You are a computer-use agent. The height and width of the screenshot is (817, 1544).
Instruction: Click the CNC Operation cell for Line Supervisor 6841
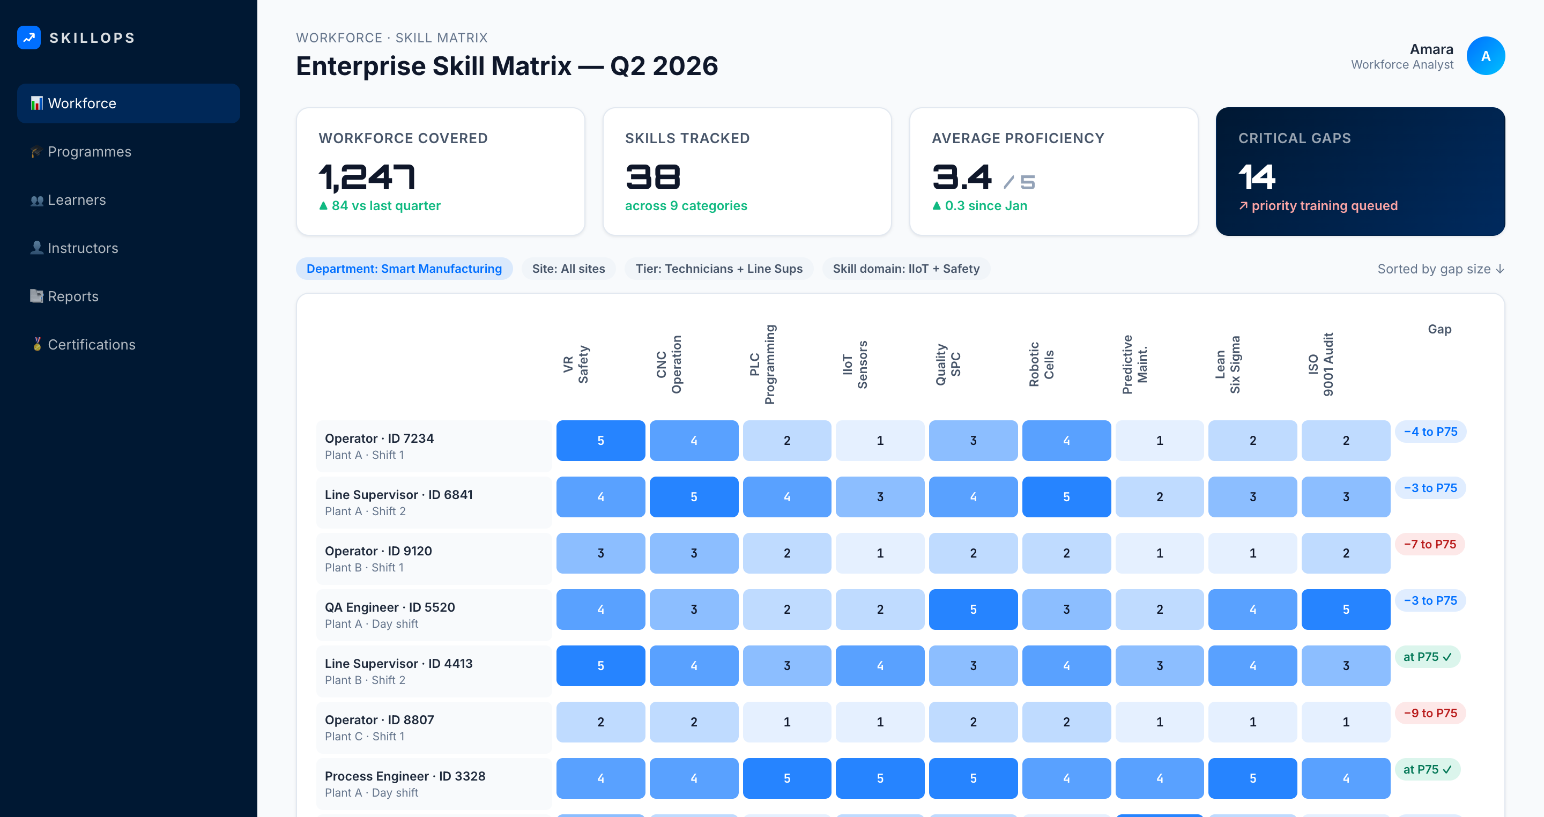[x=694, y=497]
